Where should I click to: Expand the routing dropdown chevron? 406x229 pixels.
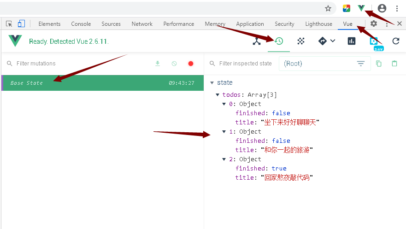pos(333,41)
